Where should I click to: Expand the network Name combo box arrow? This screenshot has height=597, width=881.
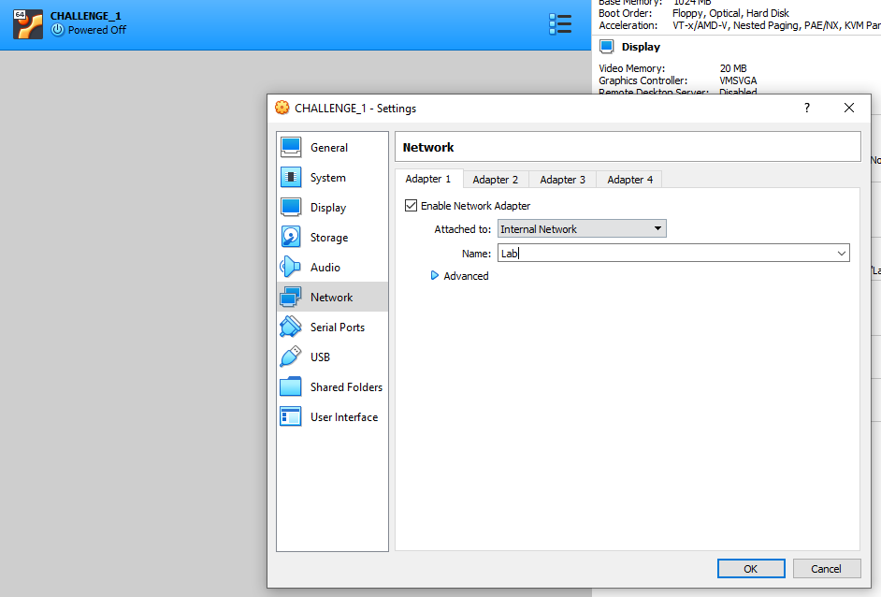point(842,254)
